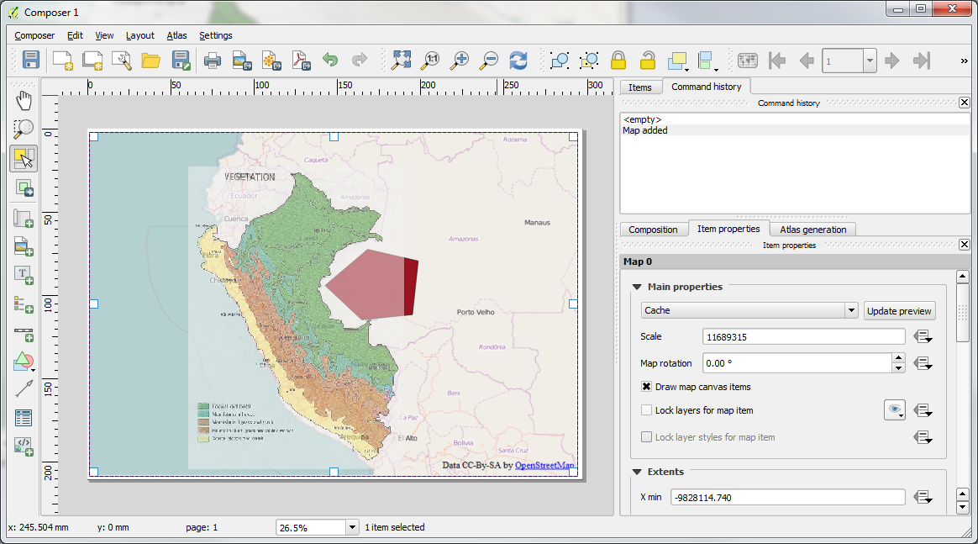Open the Atlas menu
978x544 pixels.
(176, 35)
